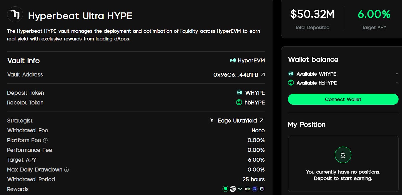Screen dimensions: 402x195
Task: Click the Max Daily Drawdown 0.00% value
Action: [x=256, y=170]
